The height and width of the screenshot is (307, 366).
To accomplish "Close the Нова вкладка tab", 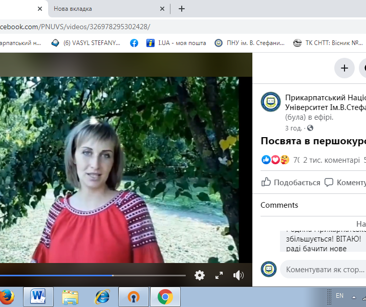I will coord(162,9).
